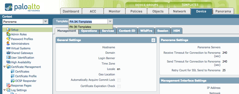
Task: Open the Policies tab
Action: (x=136, y=11)
